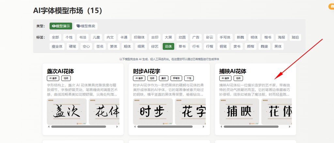Viewport: 334px width, 143px height.
Task: View the 盏次 preview thumbnail
Action: [67, 111]
